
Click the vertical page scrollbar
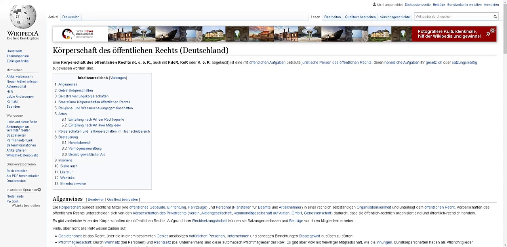(504, 119)
